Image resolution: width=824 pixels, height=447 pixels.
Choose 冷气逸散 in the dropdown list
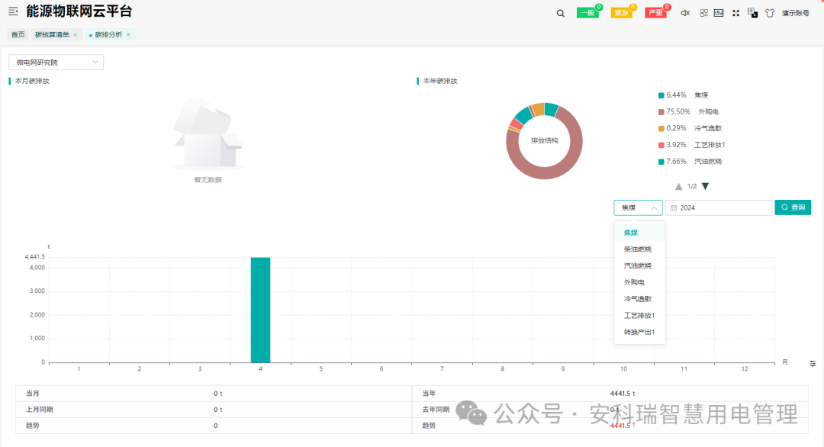[639, 299]
